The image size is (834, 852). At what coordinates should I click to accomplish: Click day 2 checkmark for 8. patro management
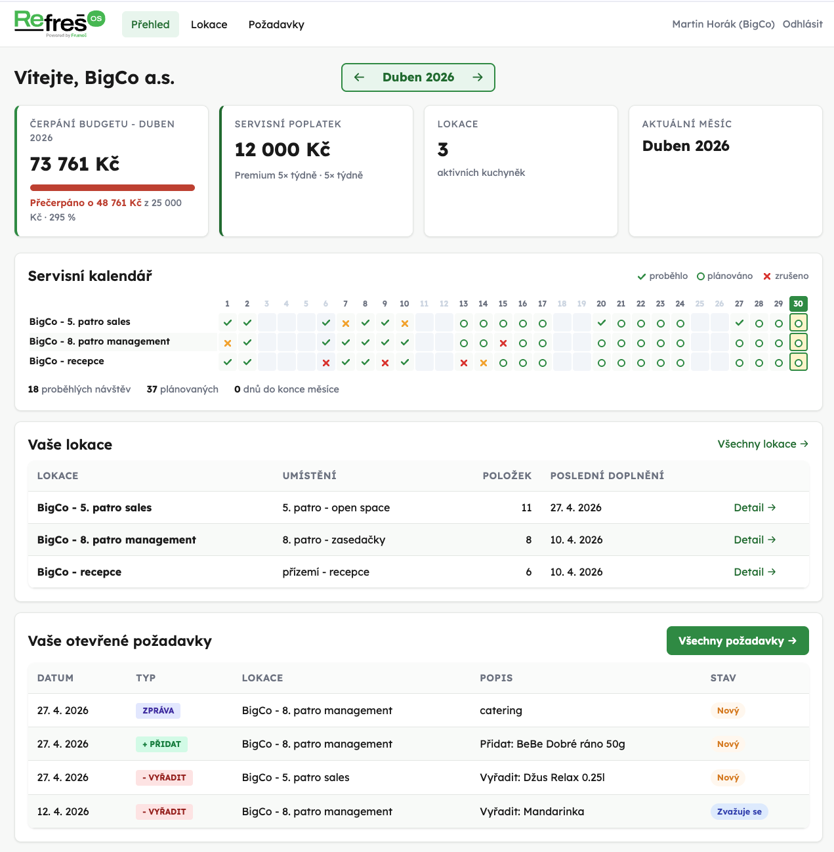pyautogui.click(x=247, y=343)
